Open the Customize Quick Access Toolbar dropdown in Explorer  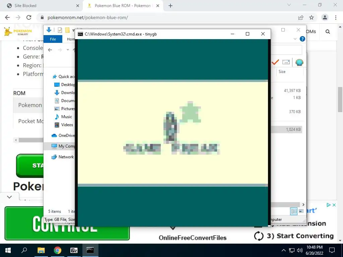73,30
